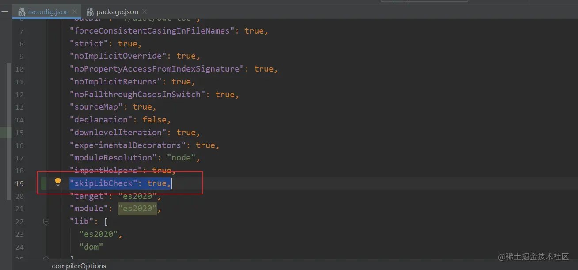Close the package.json tab
Screen dimensions: 578x270
144,12
